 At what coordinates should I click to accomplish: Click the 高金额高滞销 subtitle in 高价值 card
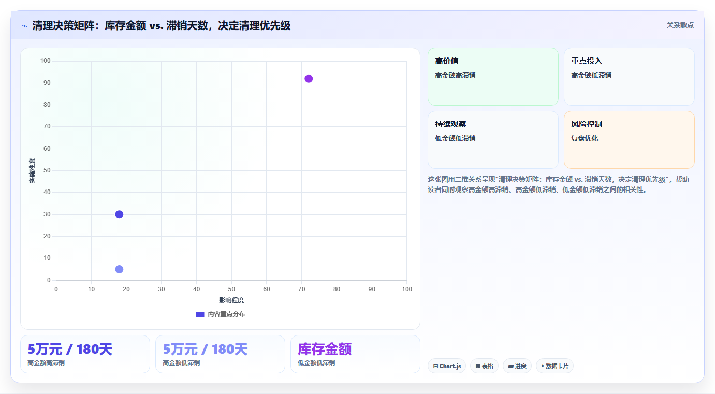(455, 75)
